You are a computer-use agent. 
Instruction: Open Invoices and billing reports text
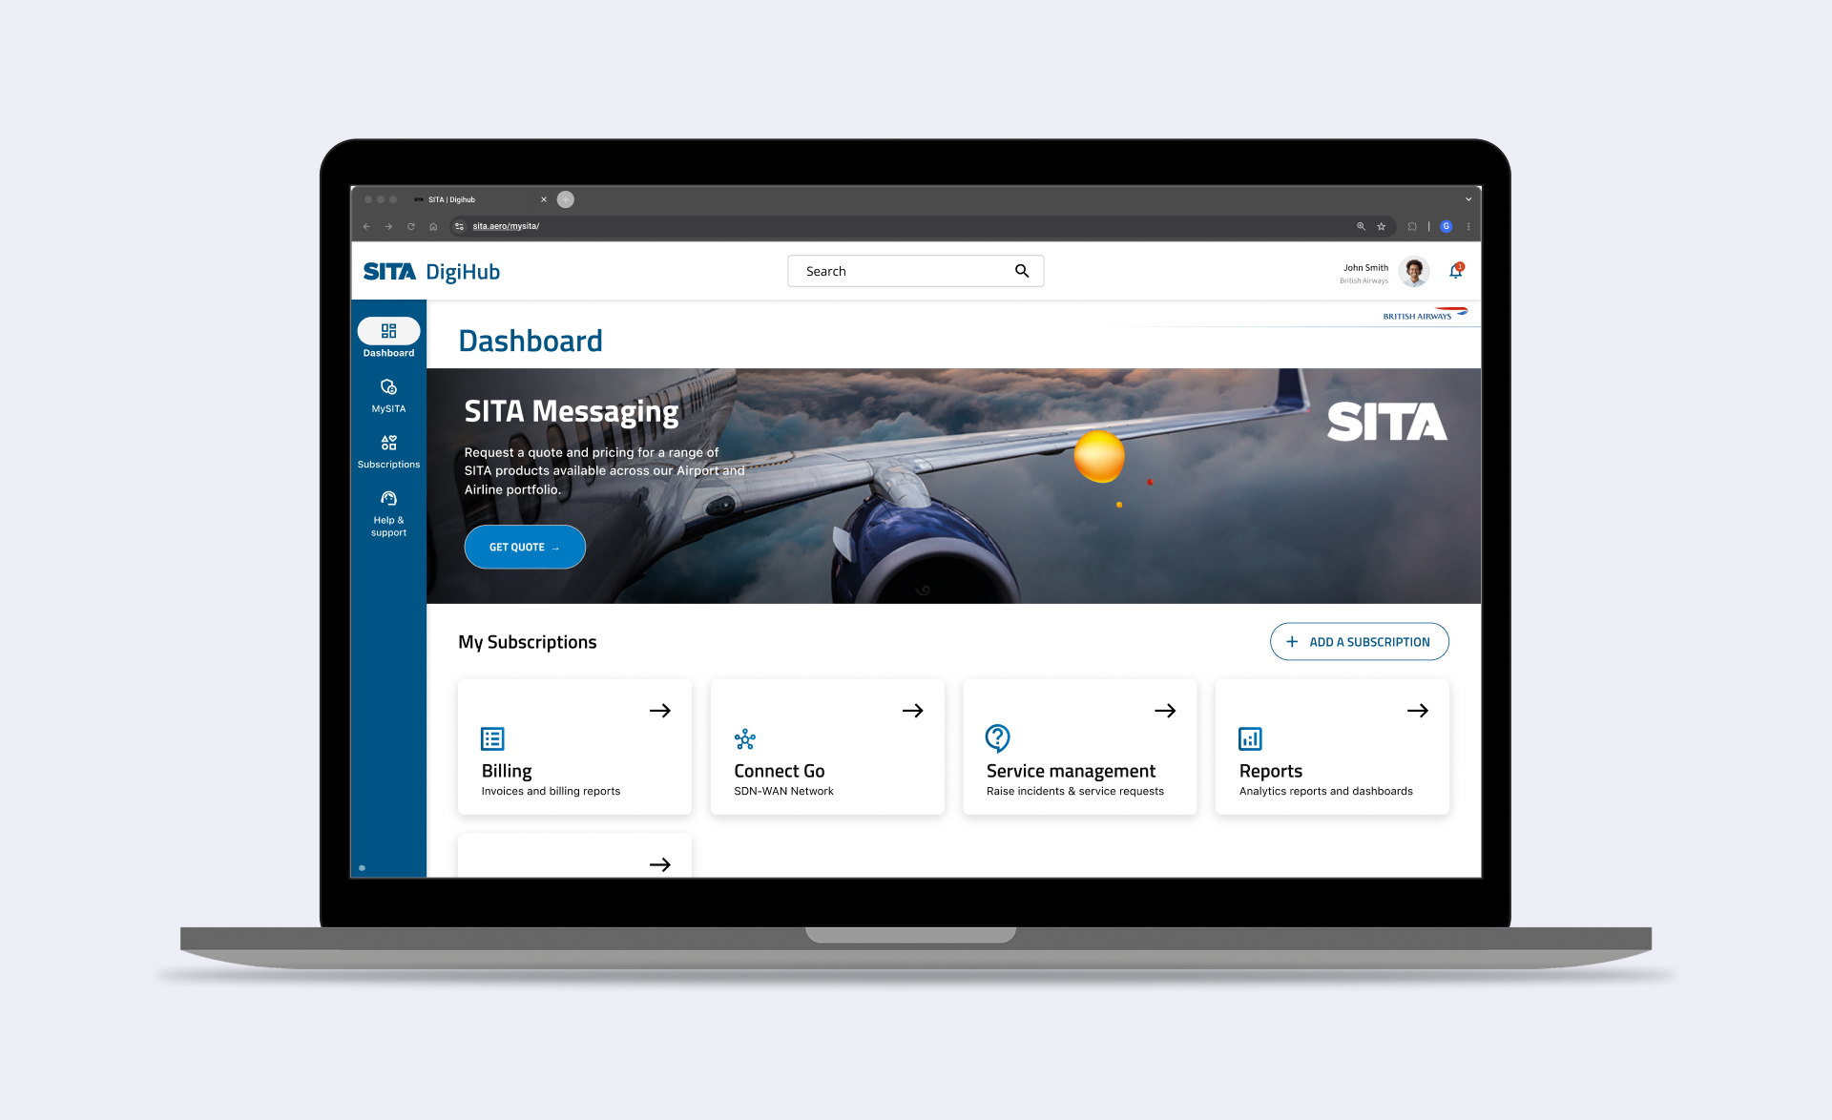551,791
